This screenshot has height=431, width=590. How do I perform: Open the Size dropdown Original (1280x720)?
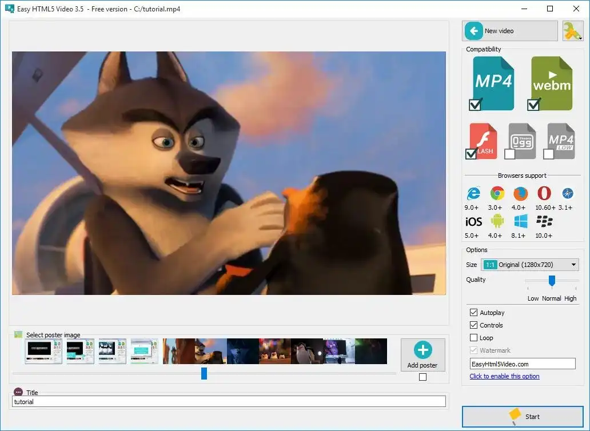tap(529, 265)
